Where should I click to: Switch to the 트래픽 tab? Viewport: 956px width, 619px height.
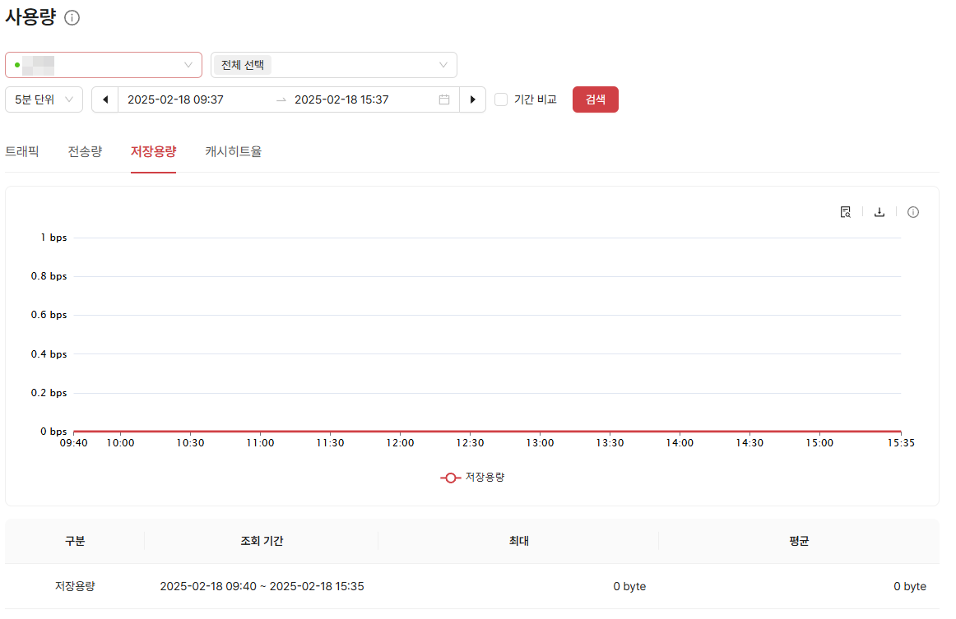[22, 151]
